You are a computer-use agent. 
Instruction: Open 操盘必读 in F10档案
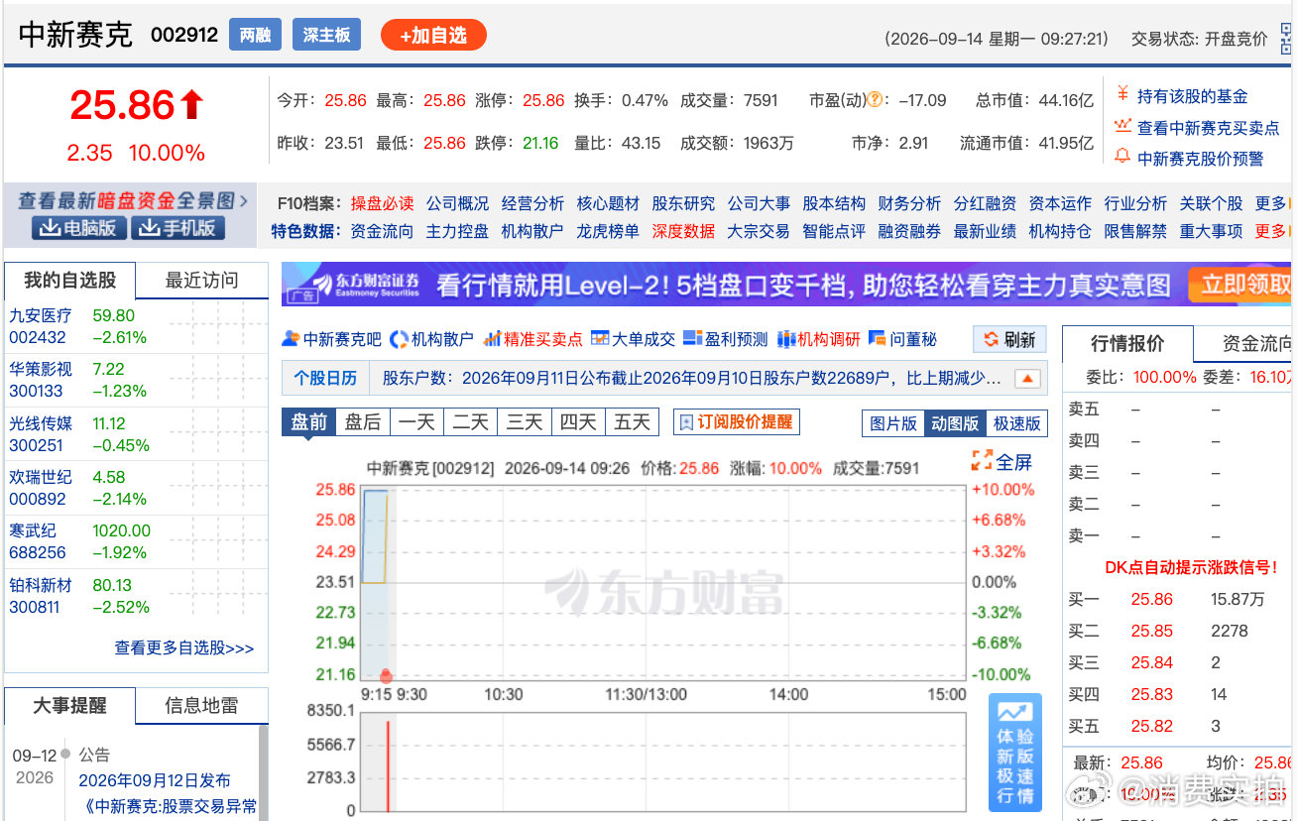click(x=382, y=203)
